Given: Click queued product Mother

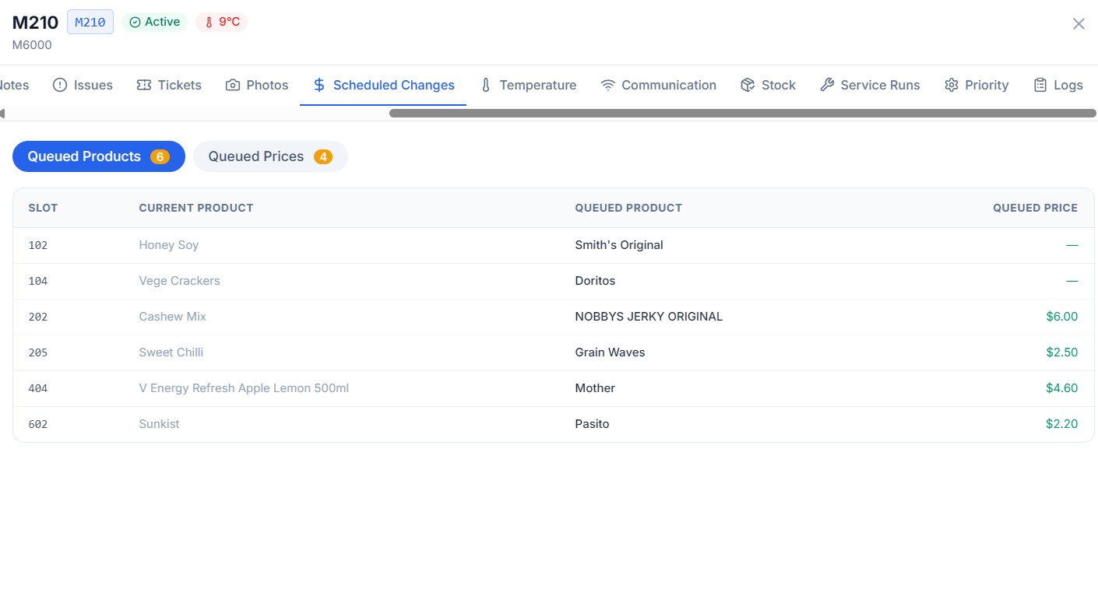Looking at the screenshot, I should pos(595,388).
